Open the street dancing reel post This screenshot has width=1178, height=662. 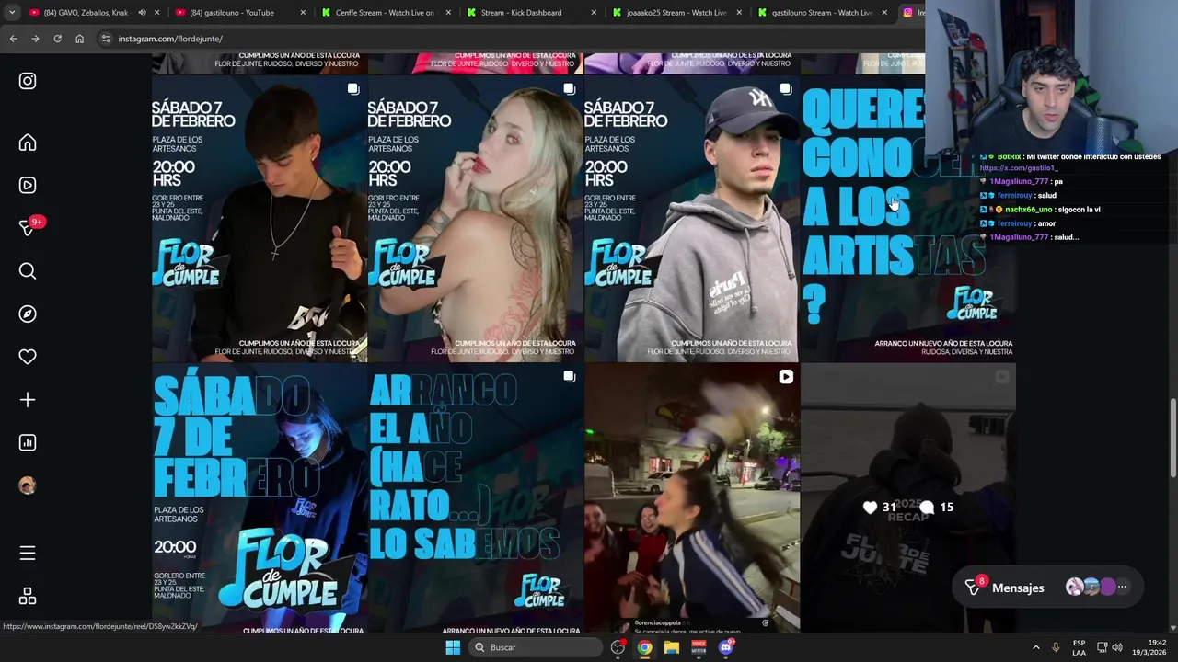tap(691, 498)
